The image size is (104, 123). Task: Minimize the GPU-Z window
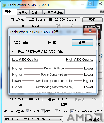click(83, 4)
